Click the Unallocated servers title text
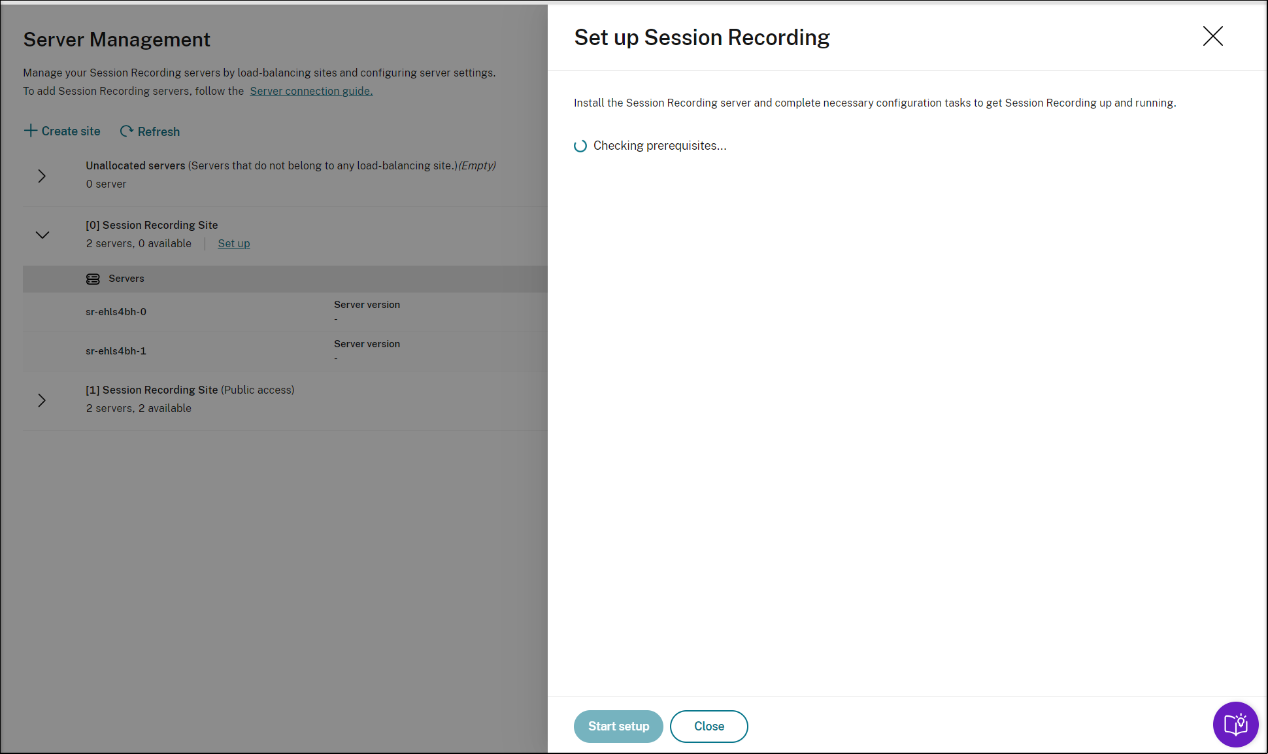This screenshot has height=754, width=1268. tap(135, 165)
